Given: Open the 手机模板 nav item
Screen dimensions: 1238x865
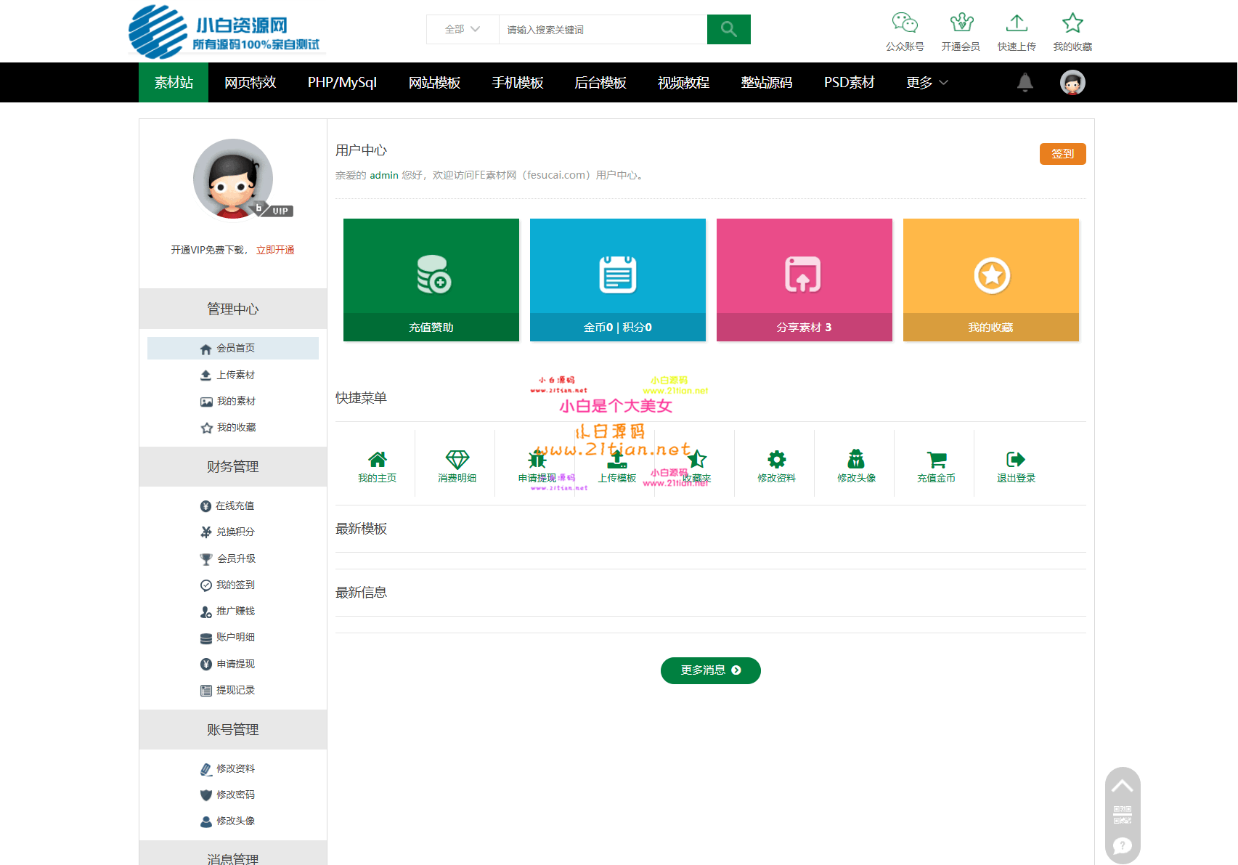Looking at the screenshot, I should [x=518, y=82].
